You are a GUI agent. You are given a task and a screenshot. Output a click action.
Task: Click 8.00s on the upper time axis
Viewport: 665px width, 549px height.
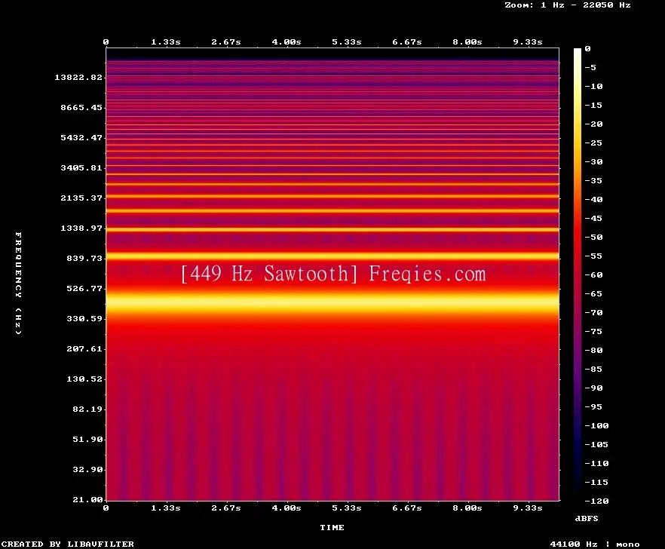[467, 42]
